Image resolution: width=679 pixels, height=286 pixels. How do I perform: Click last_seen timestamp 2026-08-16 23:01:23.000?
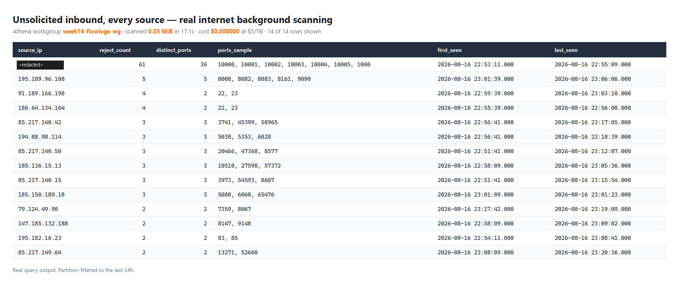[x=593, y=195]
